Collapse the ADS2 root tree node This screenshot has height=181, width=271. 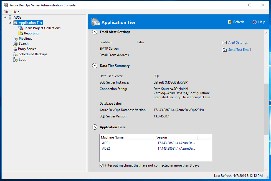5,17
